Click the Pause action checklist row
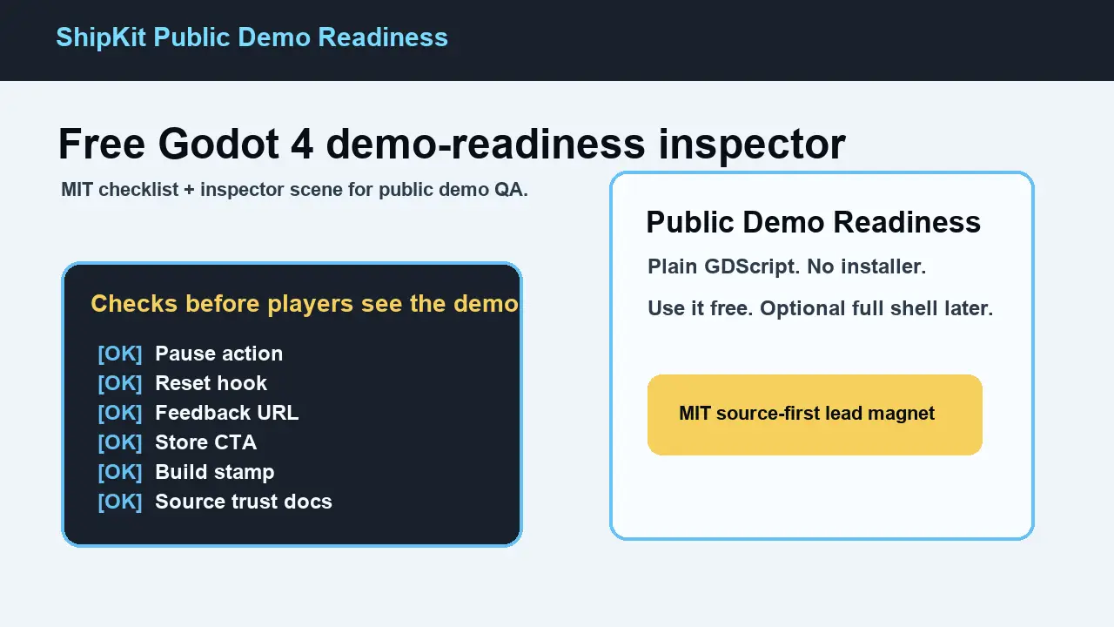Viewport: 1114px width, 627px height. (190, 354)
